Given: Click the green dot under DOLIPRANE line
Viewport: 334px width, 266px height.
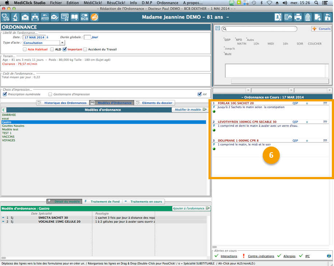Looking at the screenshot, I should (x=214, y=149).
